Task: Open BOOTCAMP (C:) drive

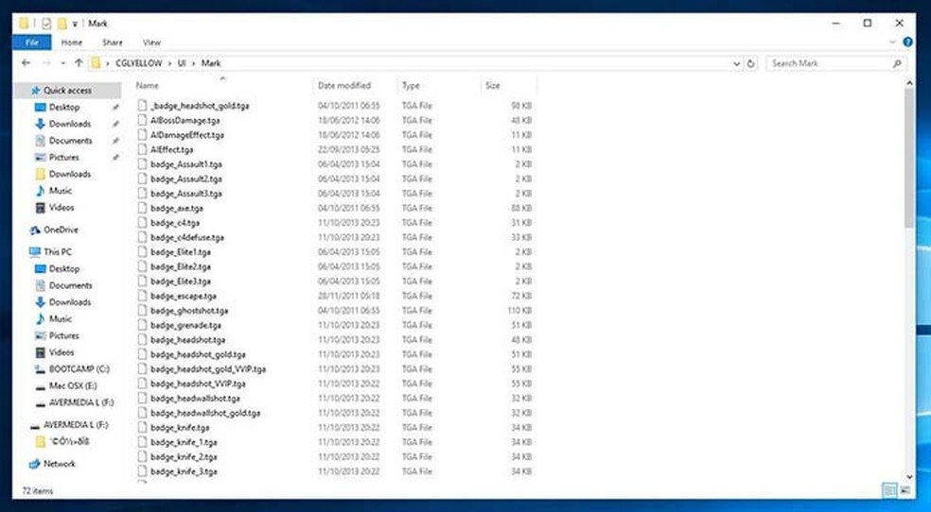Action: point(79,369)
